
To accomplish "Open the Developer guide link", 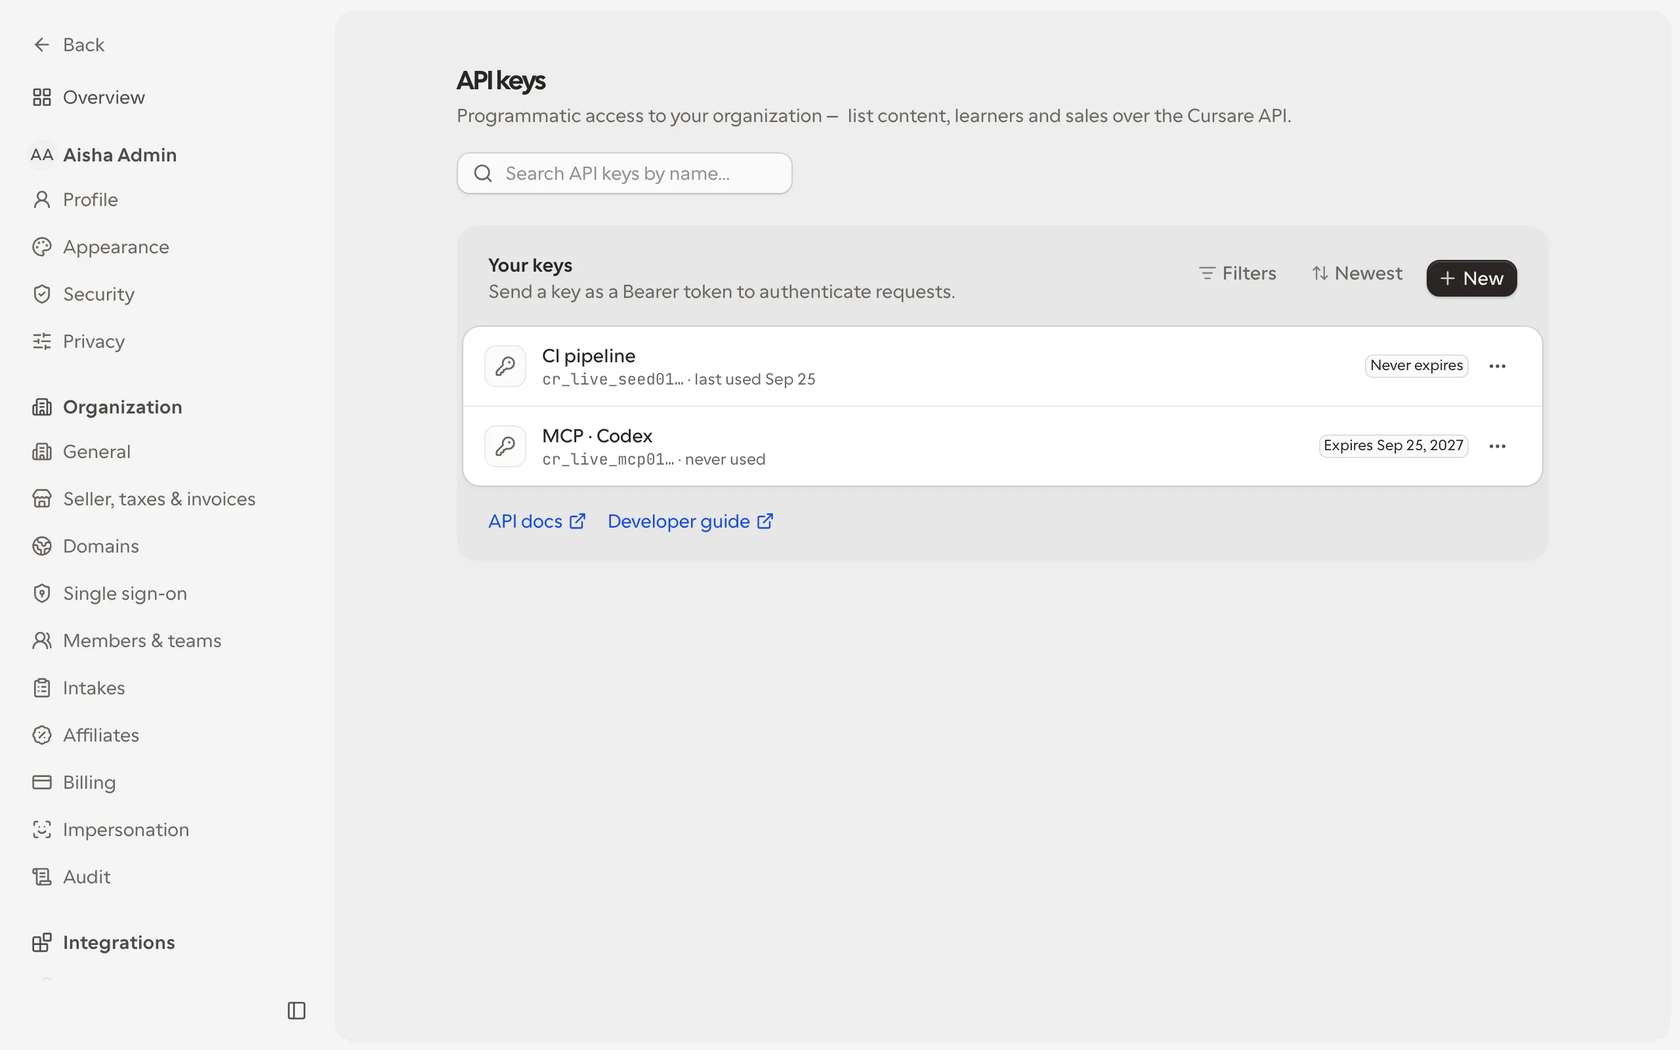I will coord(690,522).
